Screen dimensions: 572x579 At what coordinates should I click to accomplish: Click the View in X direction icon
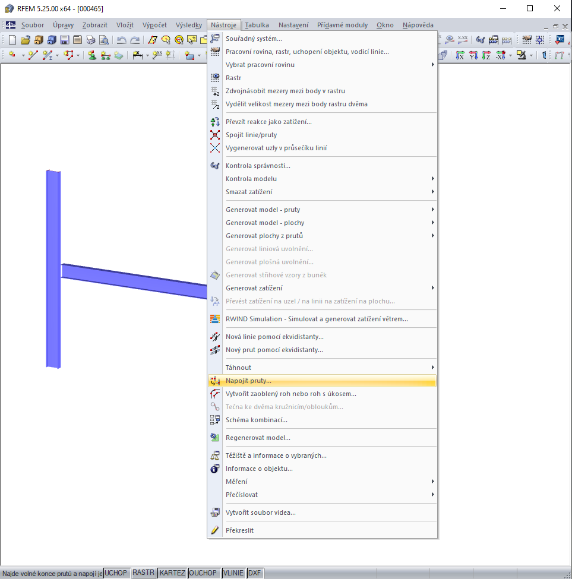pyautogui.click(x=460, y=55)
